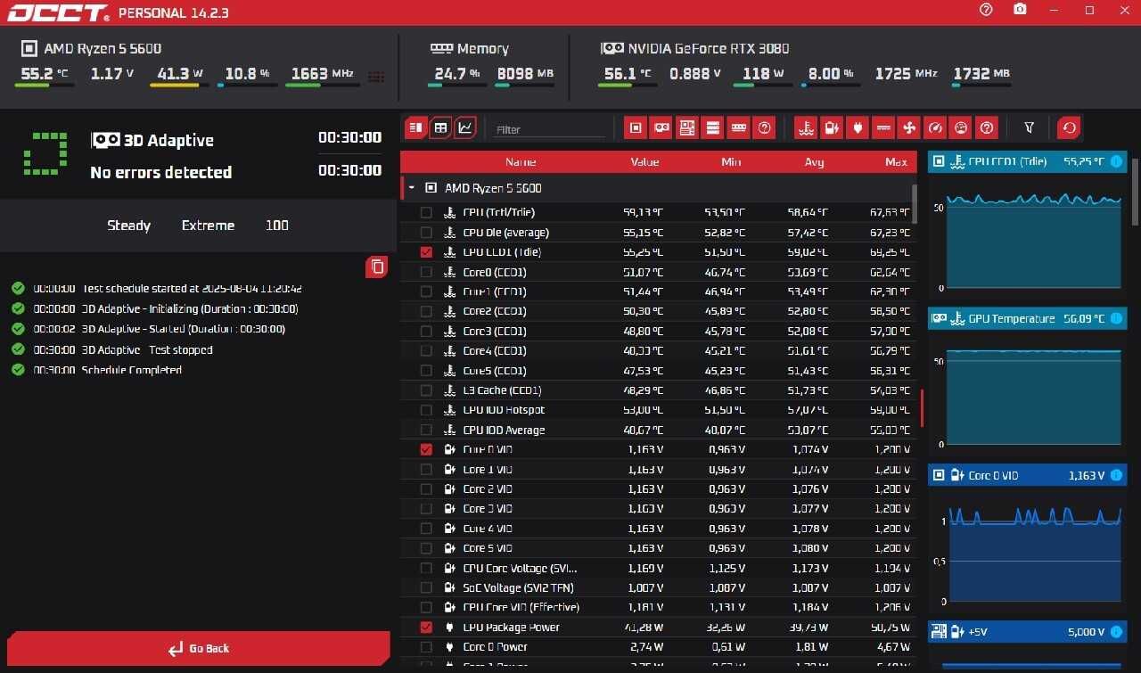Uncheck the Core 0 VID box
This screenshot has width=1141, height=673.
pyautogui.click(x=426, y=449)
